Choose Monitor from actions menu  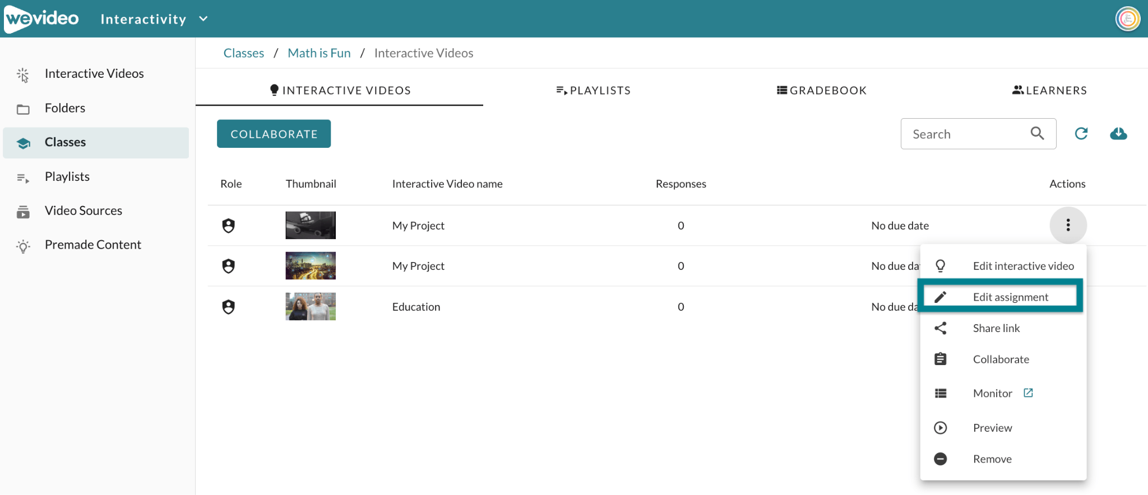[x=1003, y=393]
